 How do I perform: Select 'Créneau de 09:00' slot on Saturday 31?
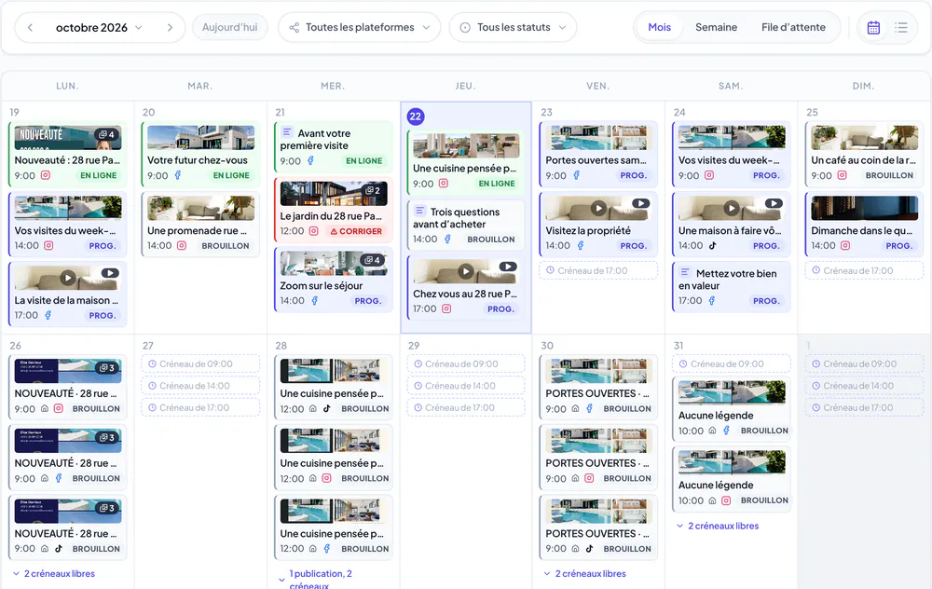click(732, 363)
